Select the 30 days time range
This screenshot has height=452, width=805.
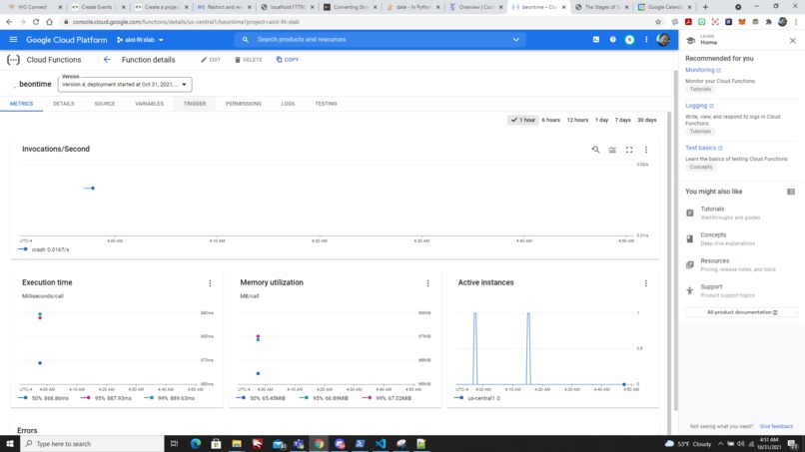tap(647, 120)
